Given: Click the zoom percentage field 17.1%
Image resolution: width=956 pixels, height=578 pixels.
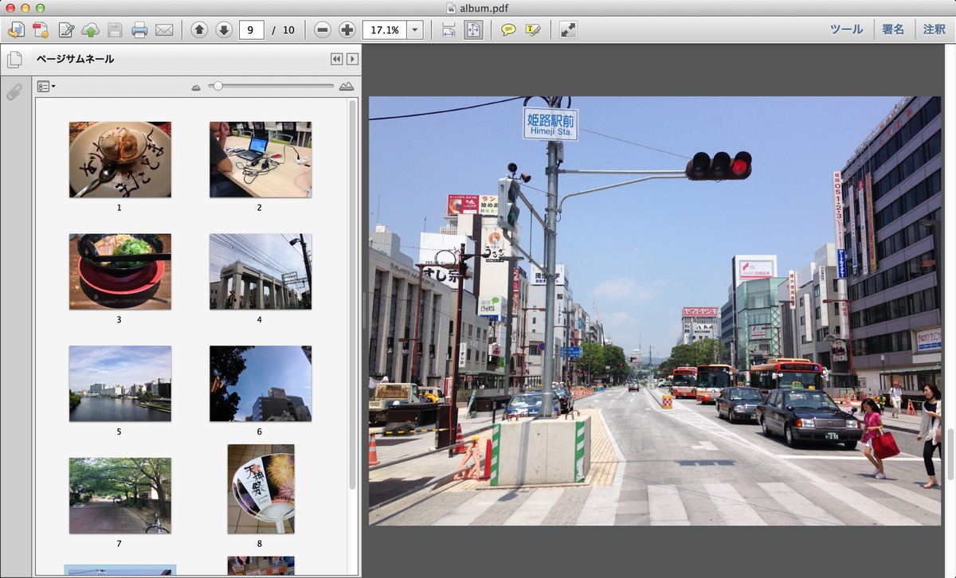Looking at the screenshot, I should (x=384, y=30).
